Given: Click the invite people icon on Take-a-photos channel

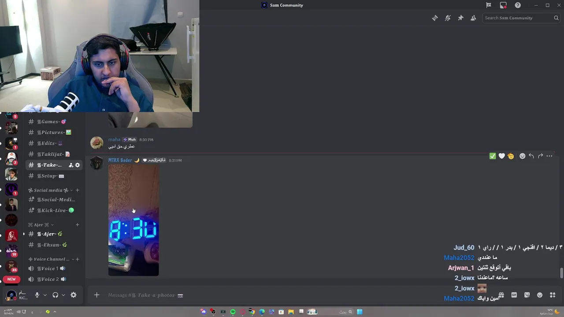Looking at the screenshot, I should click(x=71, y=165).
